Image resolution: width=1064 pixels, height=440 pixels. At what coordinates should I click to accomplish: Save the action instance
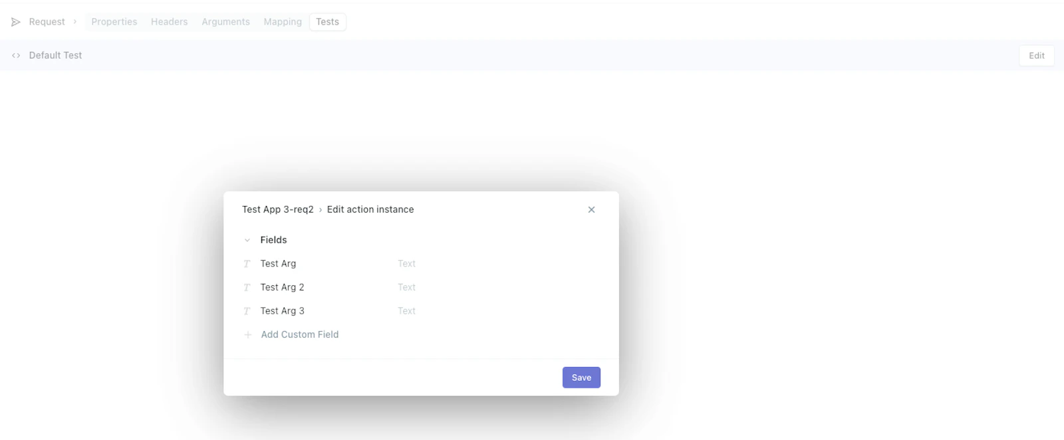click(x=581, y=378)
